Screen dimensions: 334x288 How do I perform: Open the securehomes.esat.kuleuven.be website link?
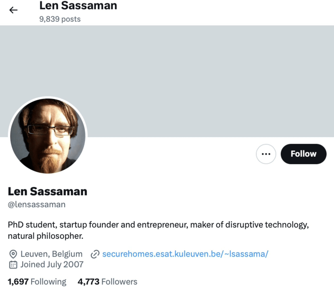pos(185,254)
